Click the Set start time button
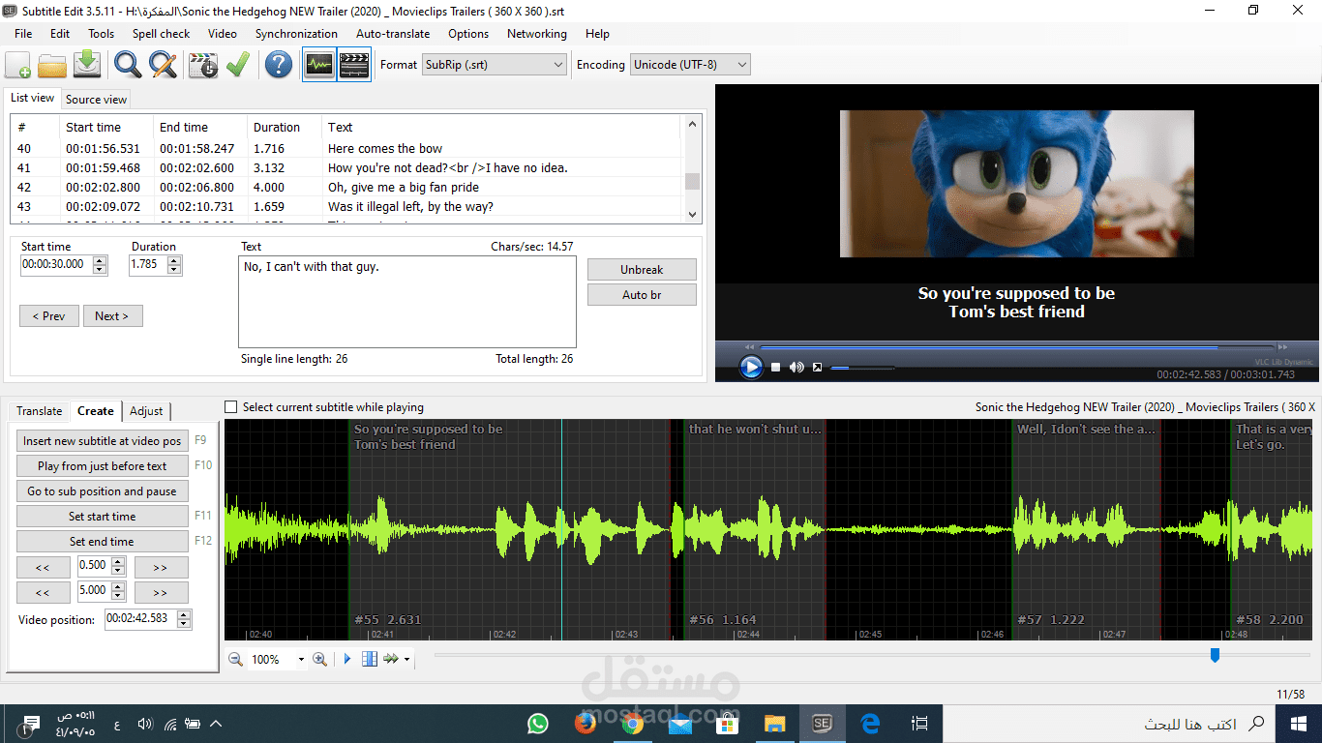The height and width of the screenshot is (743, 1322). click(x=103, y=516)
